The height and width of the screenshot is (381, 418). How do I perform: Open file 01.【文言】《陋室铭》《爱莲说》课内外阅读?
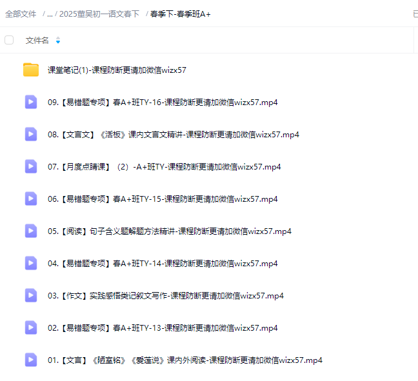(185, 360)
